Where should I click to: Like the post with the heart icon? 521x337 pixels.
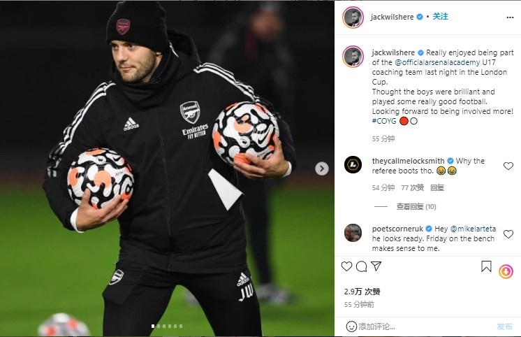[x=346, y=266]
